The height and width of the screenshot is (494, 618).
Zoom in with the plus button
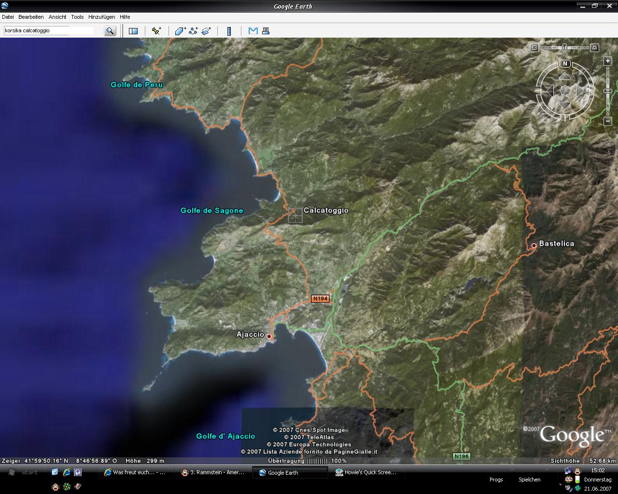click(x=608, y=61)
